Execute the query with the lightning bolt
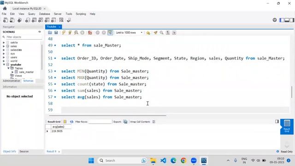295x166 pixels. (x=64, y=33)
